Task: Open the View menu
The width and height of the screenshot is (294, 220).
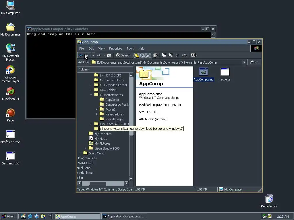Action: click(x=101, y=48)
